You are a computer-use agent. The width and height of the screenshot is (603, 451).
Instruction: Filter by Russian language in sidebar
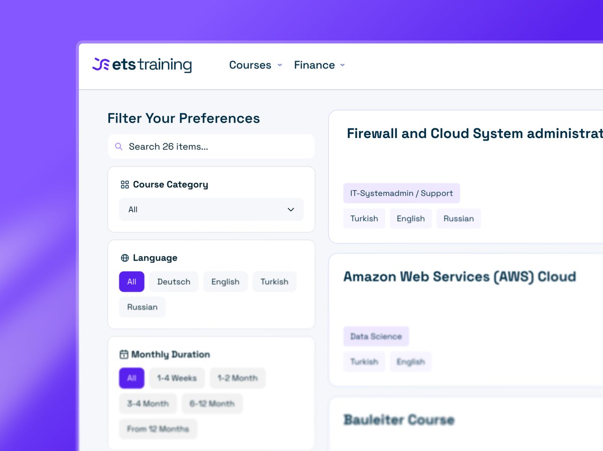click(x=142, y=307)
